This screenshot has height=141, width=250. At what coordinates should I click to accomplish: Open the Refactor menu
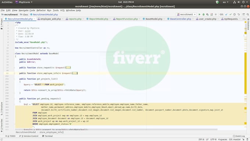click(x=41, y=10)
